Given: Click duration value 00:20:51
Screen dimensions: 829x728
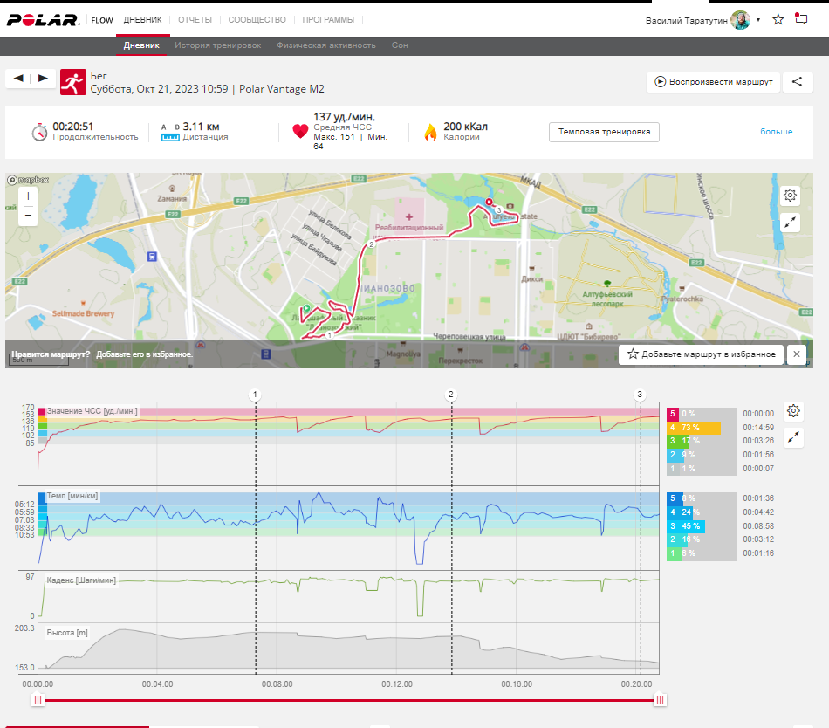Looking at the screenshot, I should [73, 127].
